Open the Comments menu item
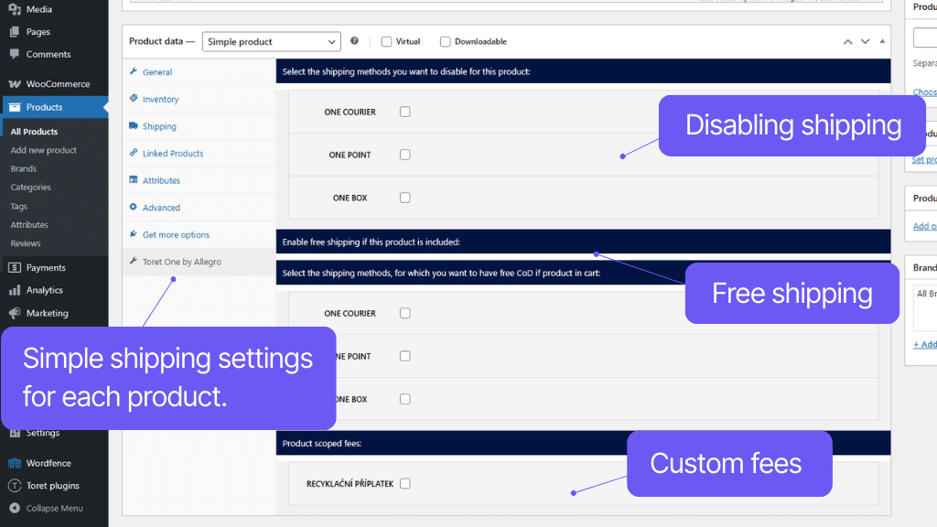This screenshot has width=937, height=527. (x=54, y=54)
